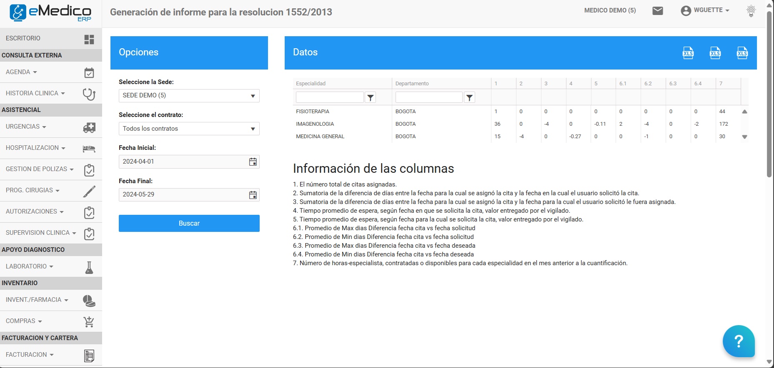Click the Especialidad filter funnel icon

[x=371, y=97]
